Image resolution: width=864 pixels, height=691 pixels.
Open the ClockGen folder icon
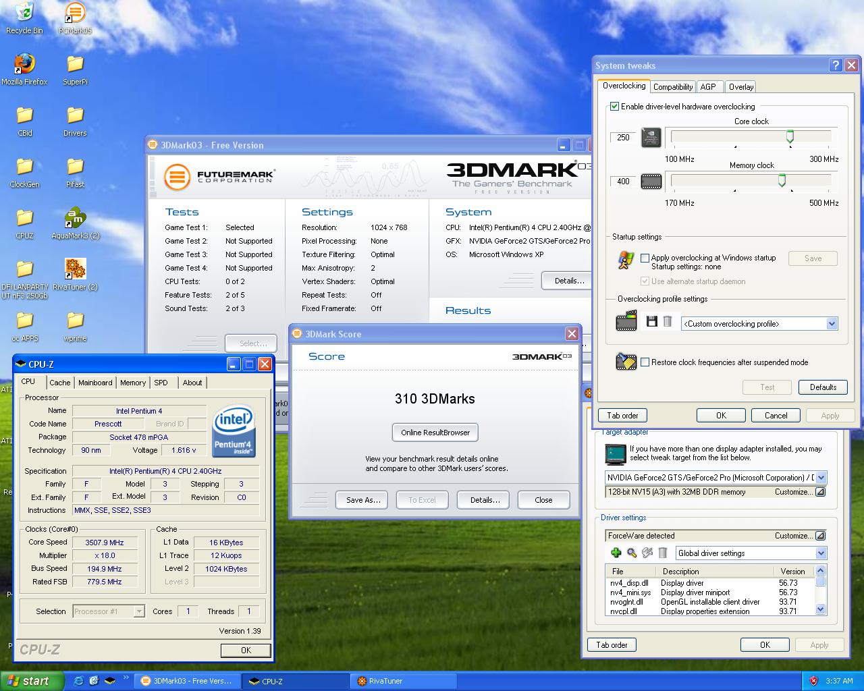coord(24,172)
